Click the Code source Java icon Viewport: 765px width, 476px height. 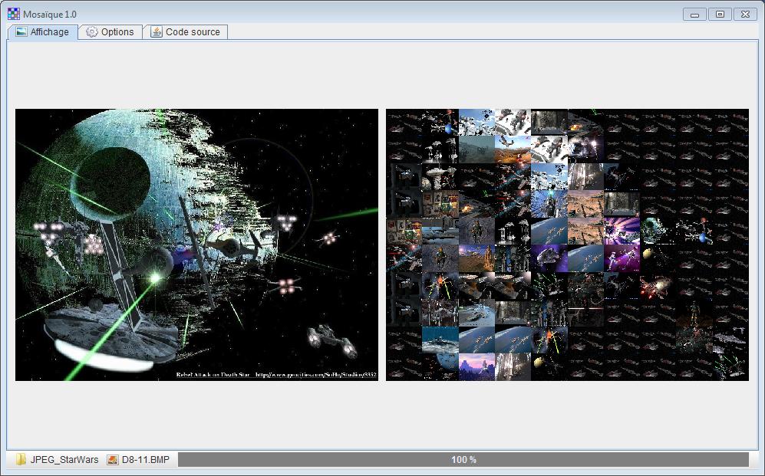(x=156, y=32)
